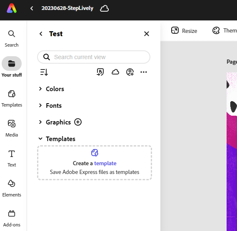Screen dimensions: 237x231
Task: Open the Search panel in sidebar
Action: click(x=12, y=39)
